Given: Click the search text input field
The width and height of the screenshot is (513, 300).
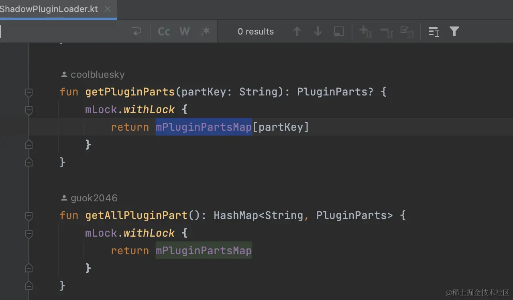Looking at the screenshot, I should [64, 32].
